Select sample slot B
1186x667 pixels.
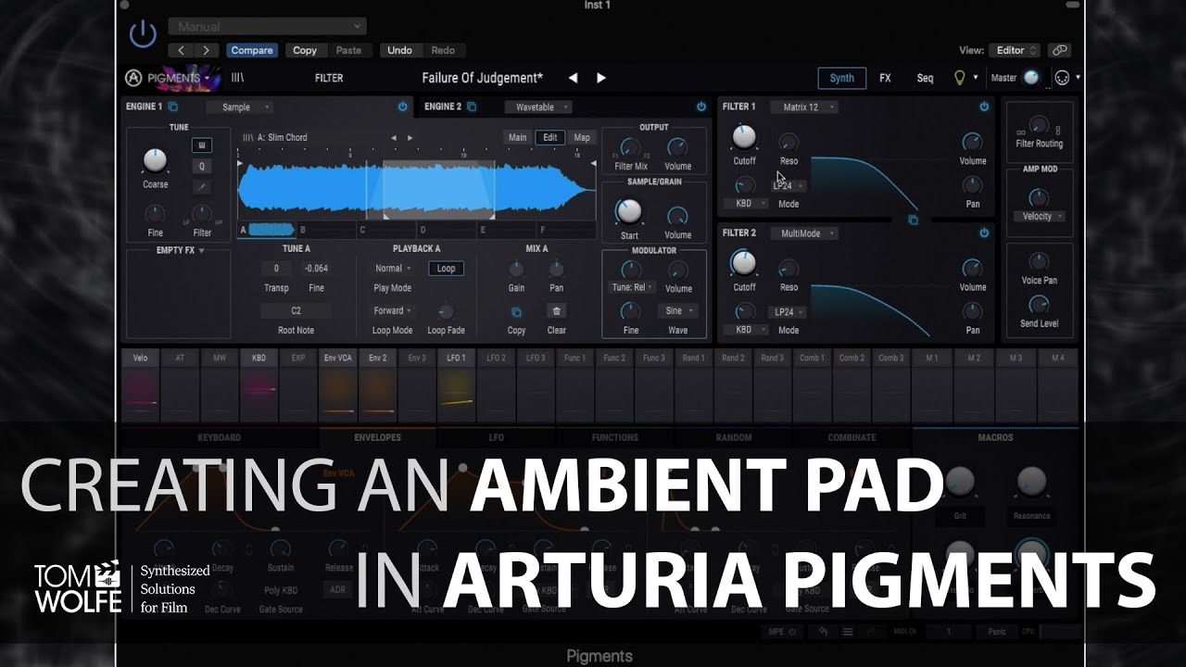tap(326, 230)
